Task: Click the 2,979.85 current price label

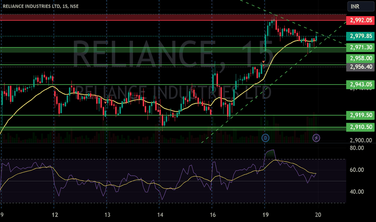Action: pyautogui.click(x=360, y=36)
